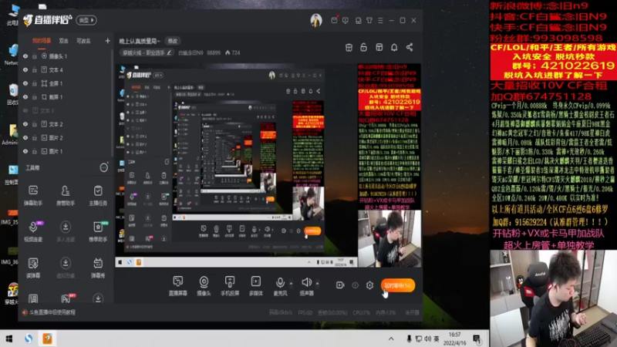
Task: Click the unlock icon above the preview
Action: click(363, 48)
